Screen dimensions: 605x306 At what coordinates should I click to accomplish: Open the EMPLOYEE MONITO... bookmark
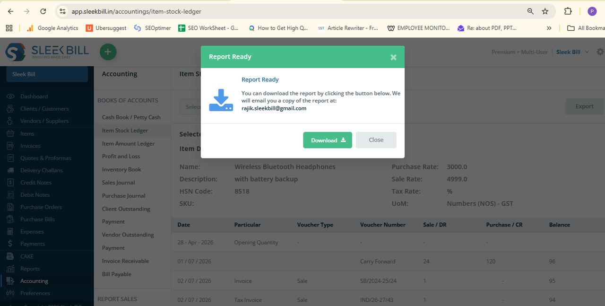coord(418,28)
